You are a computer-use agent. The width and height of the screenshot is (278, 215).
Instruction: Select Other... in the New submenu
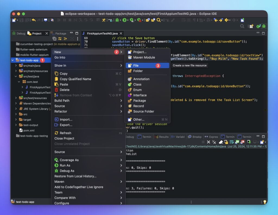tap(147, 120)
